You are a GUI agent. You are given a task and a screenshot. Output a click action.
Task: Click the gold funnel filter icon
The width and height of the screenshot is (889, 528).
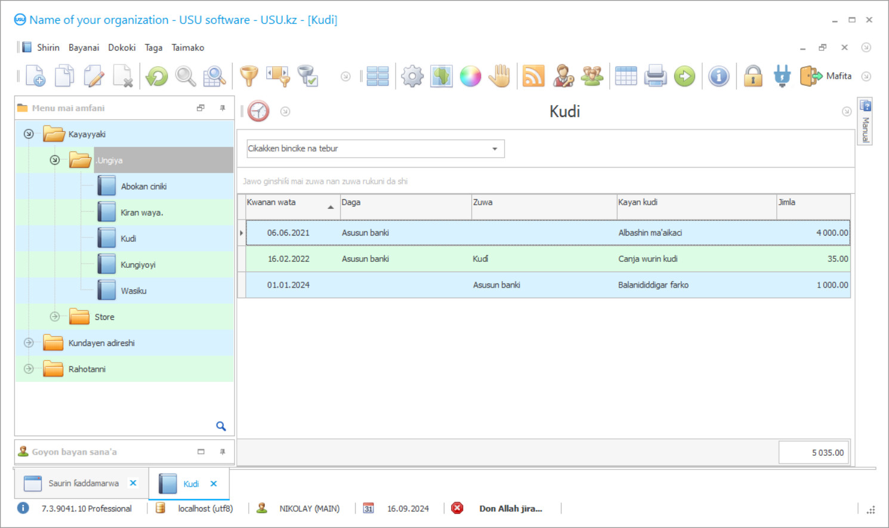click(x=249, y=76)
